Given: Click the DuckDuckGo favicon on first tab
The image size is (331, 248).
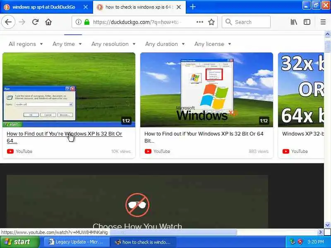Looking at the screenshot, I should pos(7,7).
